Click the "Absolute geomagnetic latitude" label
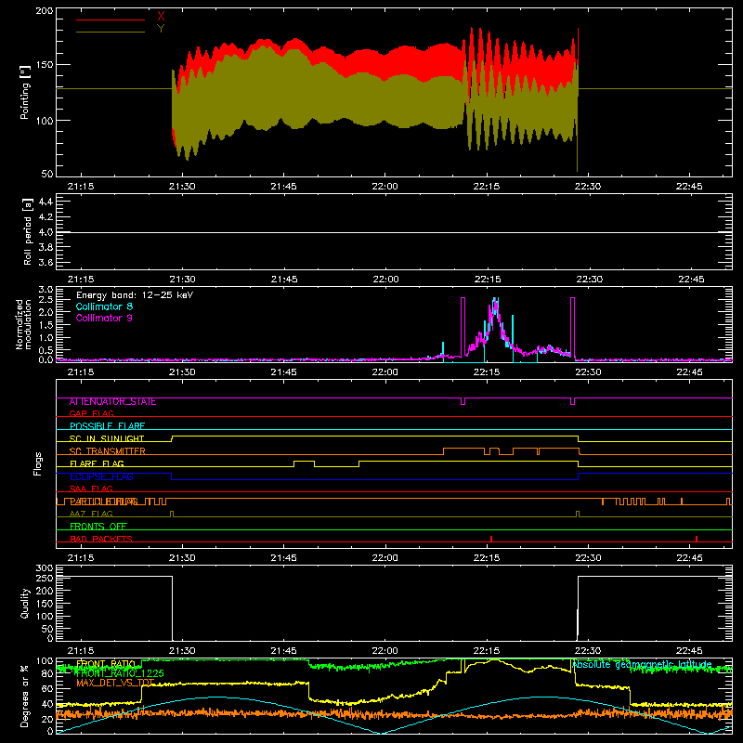This screenshot has height=743, width=743. point(642,665)
